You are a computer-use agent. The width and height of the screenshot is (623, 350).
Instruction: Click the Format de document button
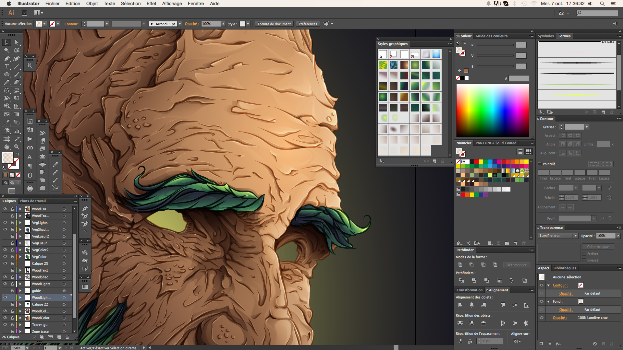[x=273, y=24]
